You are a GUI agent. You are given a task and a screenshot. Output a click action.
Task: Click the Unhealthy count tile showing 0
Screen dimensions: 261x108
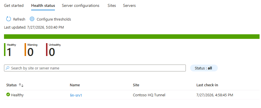[x=53, y=50]
